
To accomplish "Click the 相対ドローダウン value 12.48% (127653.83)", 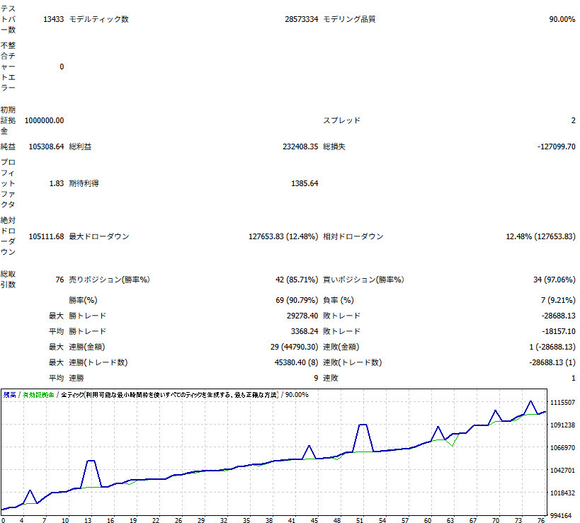I will click(x=540, y=236).
